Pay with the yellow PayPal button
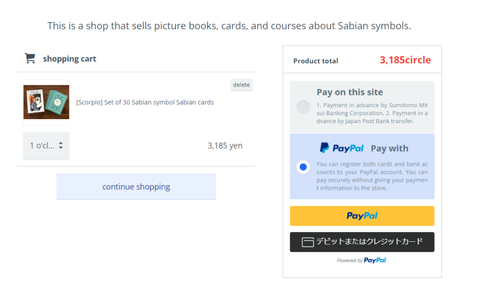The width and height of the screenshot is (493, 291). (362, 216)
